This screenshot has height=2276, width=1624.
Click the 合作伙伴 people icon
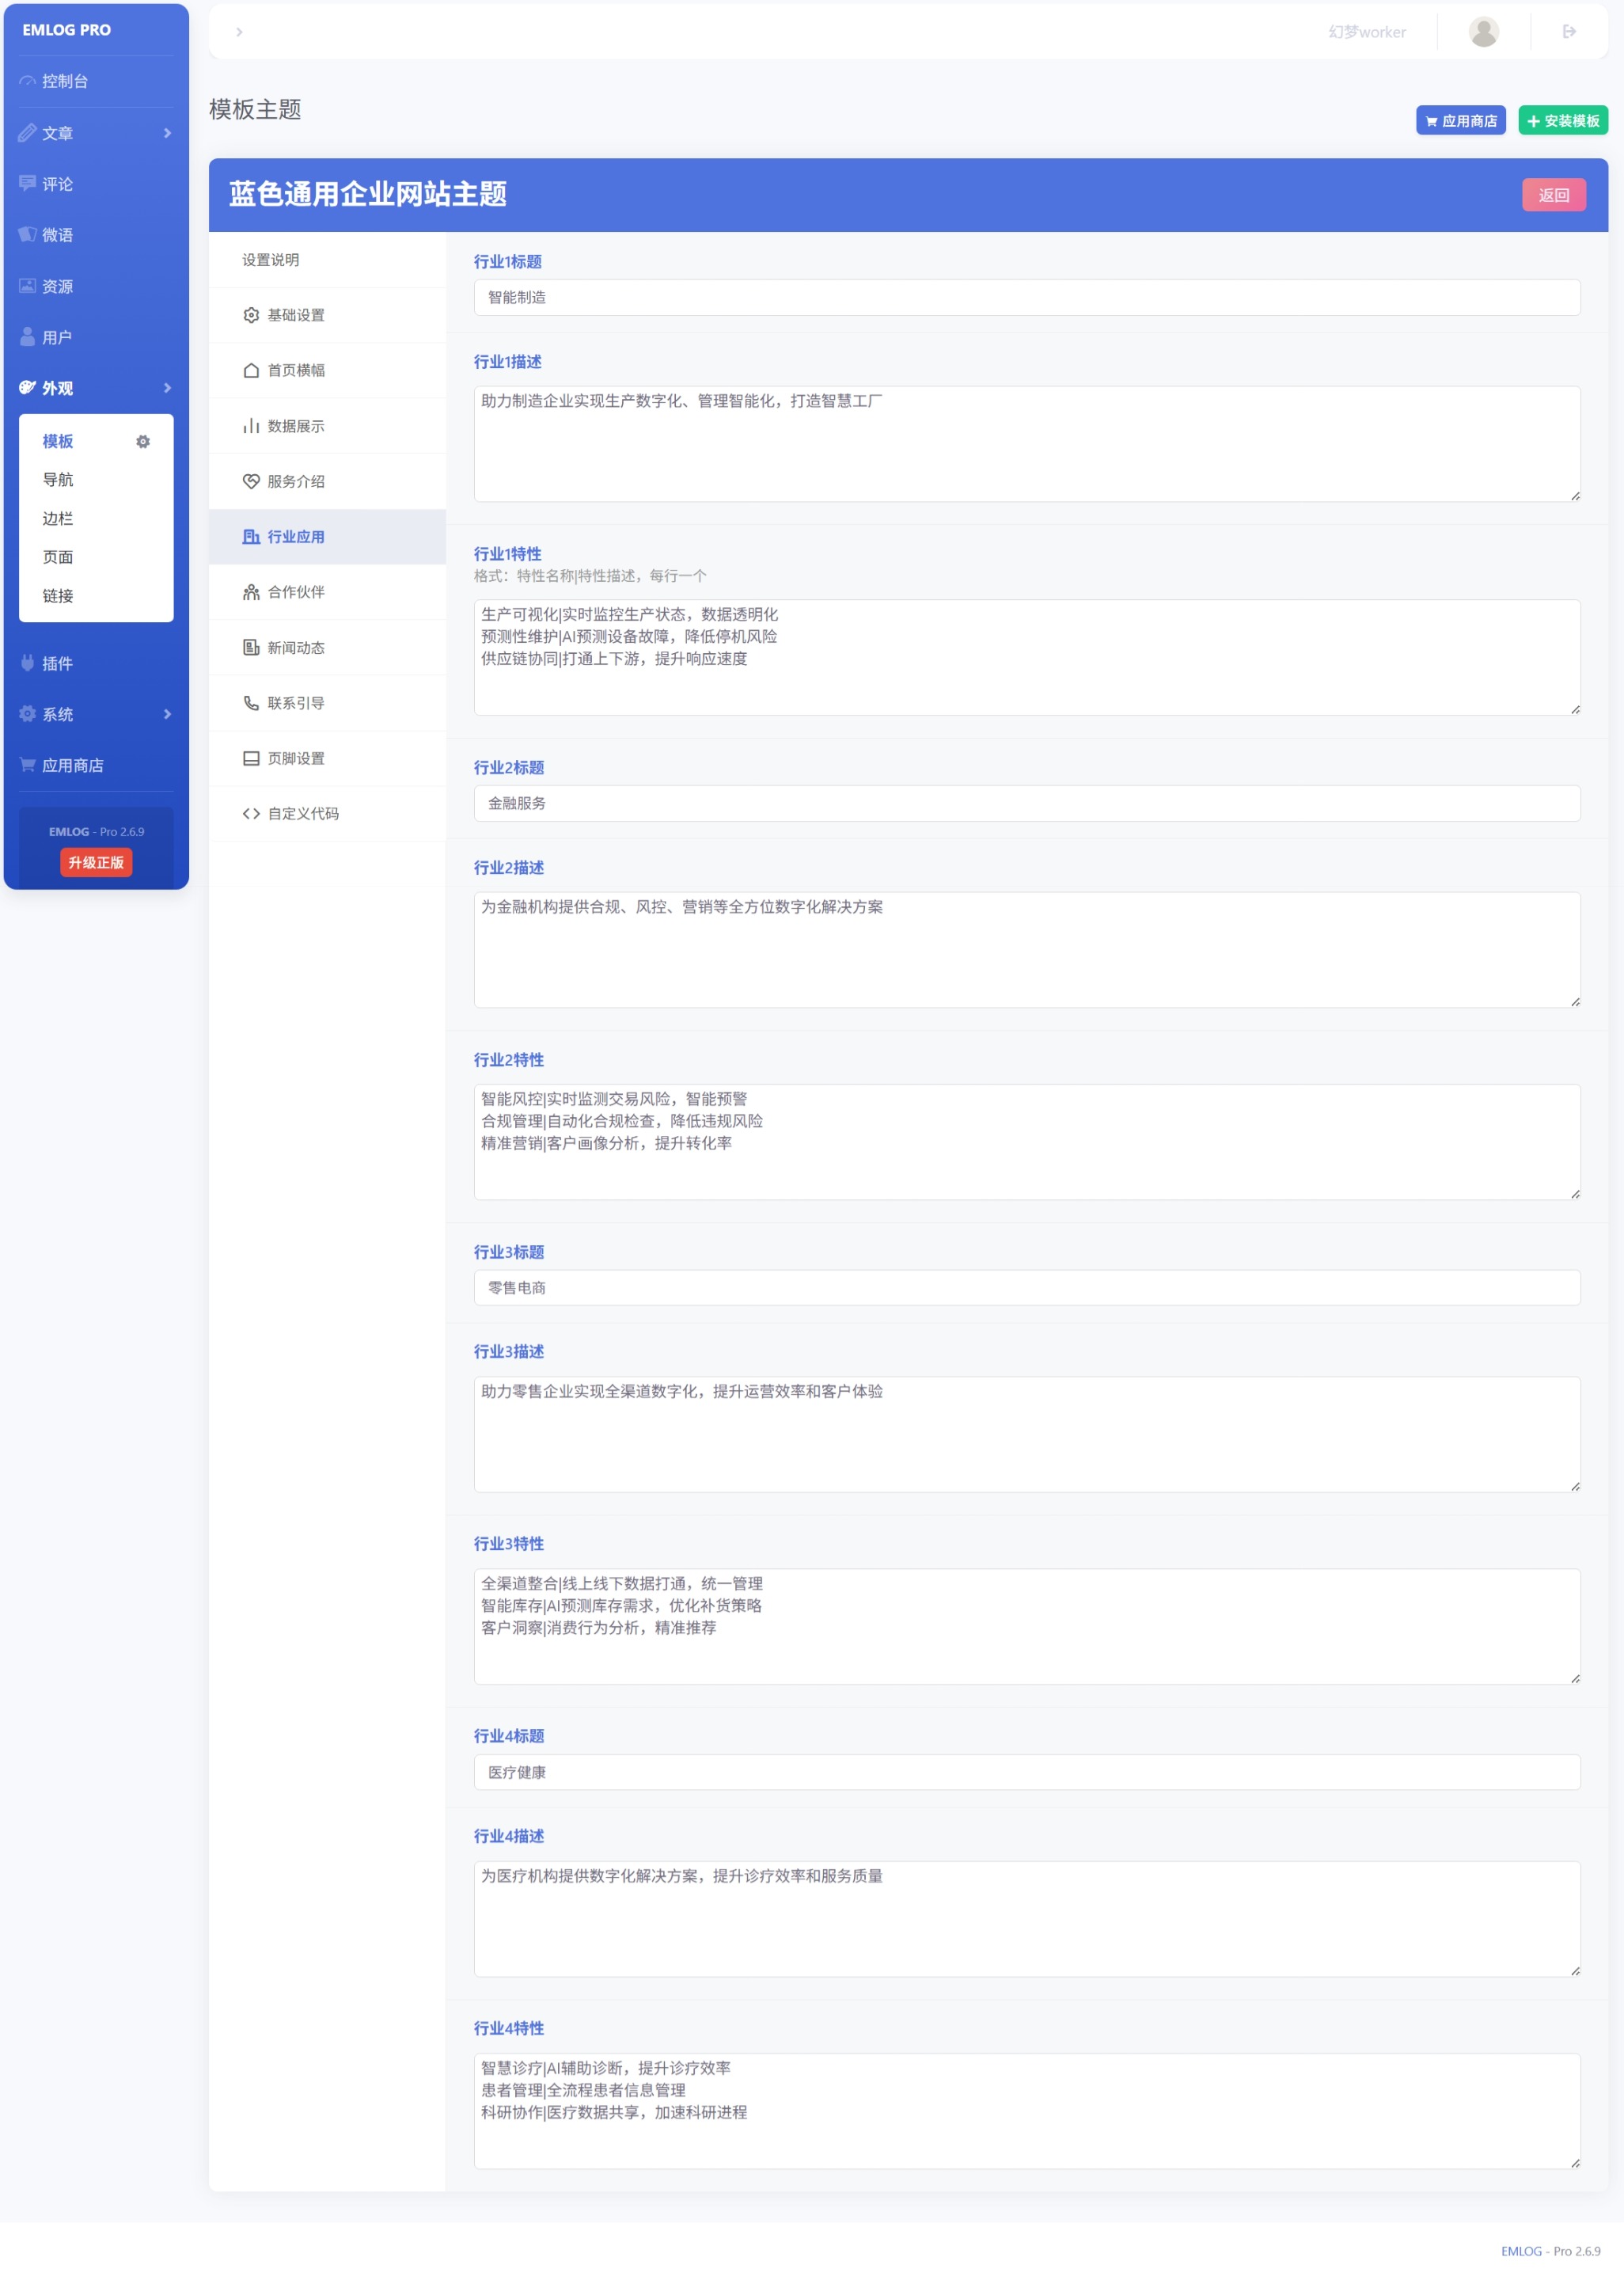point(251,592)
